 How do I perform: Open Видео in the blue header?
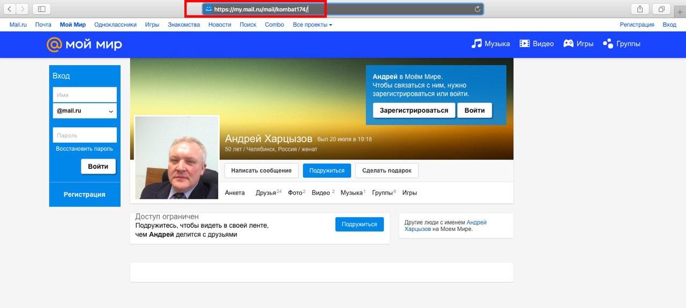pyautogui.click(x=536, y=44)
